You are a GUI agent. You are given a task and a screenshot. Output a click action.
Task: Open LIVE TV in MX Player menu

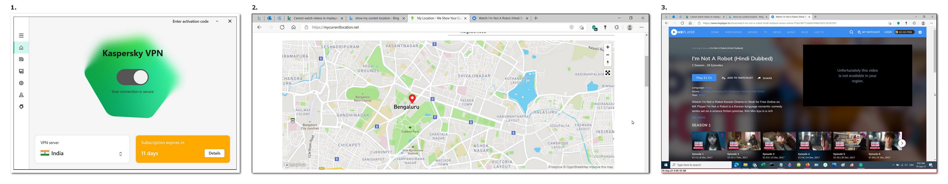pos(819,32)
